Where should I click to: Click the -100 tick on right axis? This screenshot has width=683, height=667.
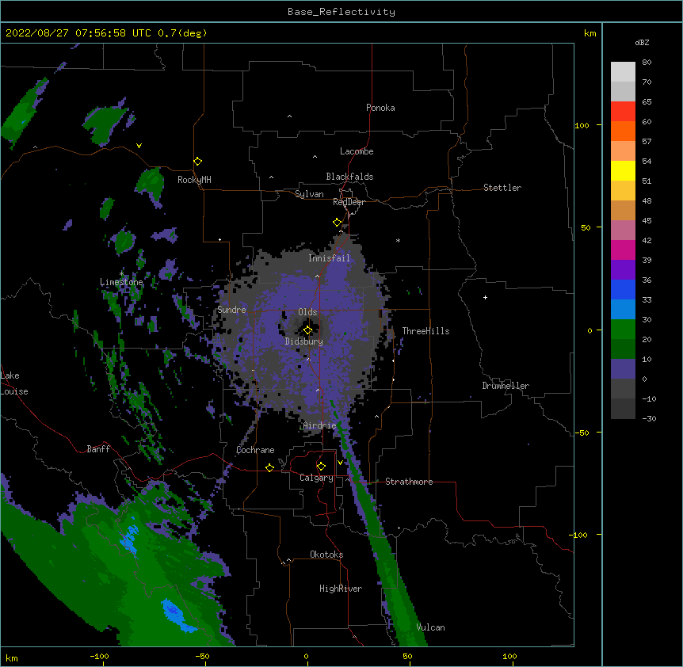coord(579,535)
